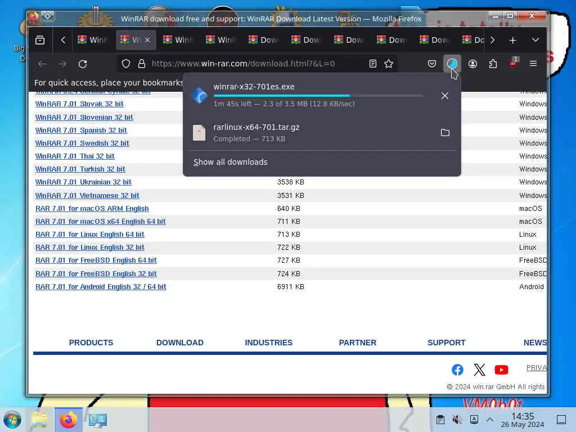Open WinRAR 7.01 Slovak 32 bit link
Viewport: 576px width, 432px height.
coord(79,104)
